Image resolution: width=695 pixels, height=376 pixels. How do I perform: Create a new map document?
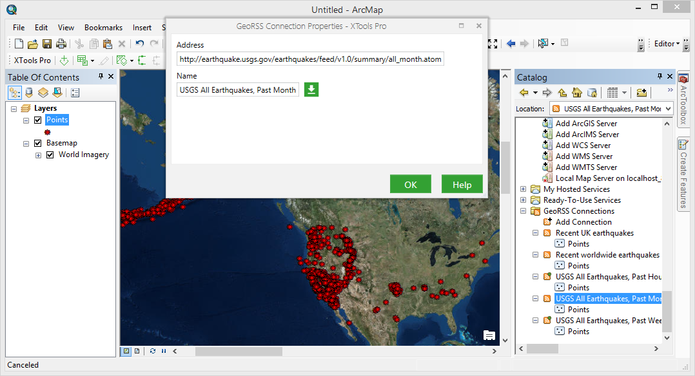click(x=19, y=43)
